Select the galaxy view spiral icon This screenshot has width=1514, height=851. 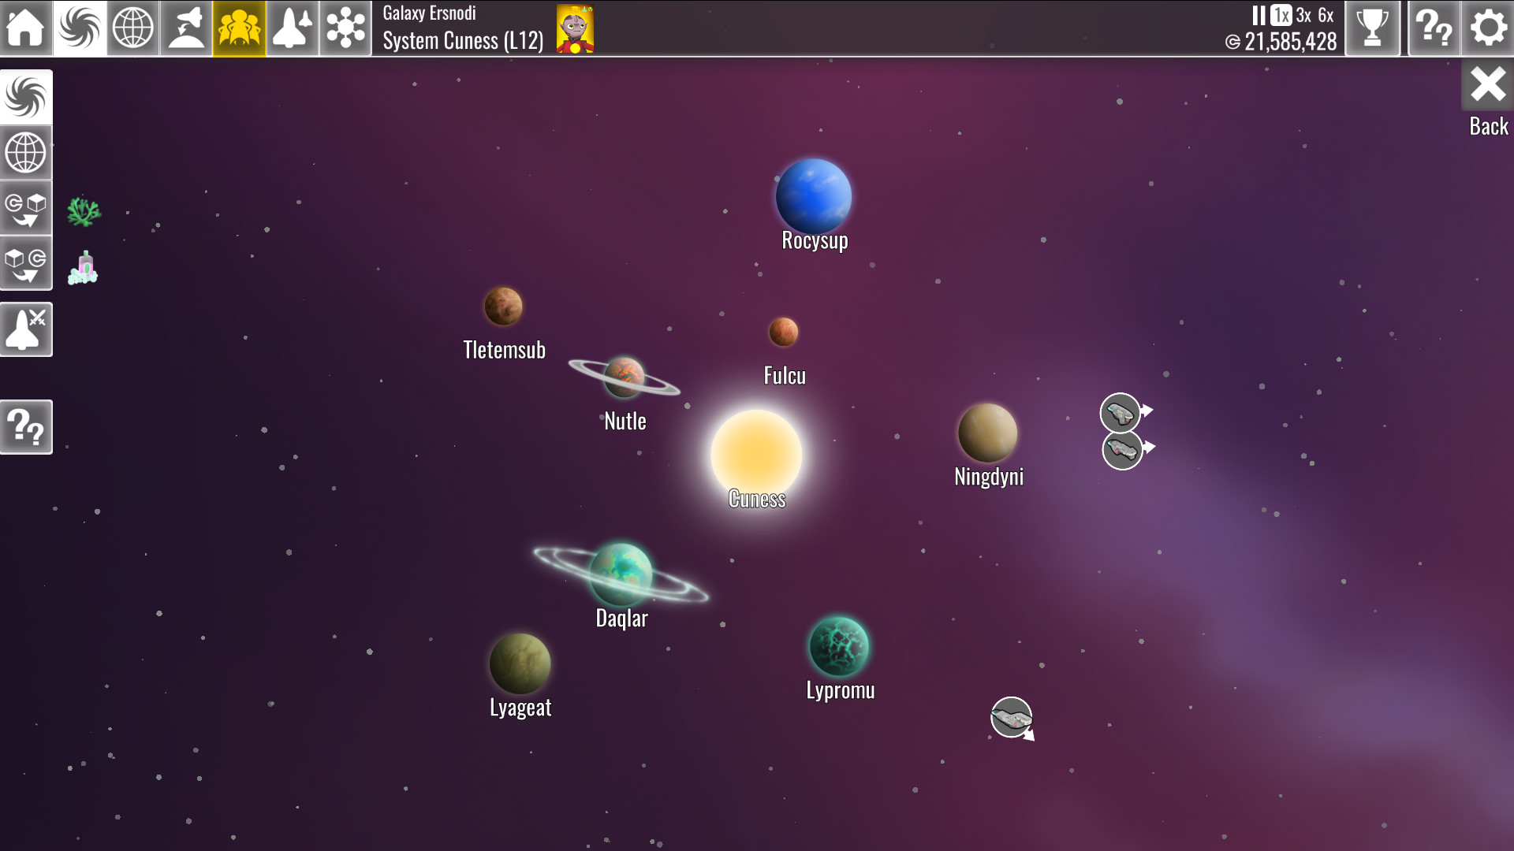point(79,28)
